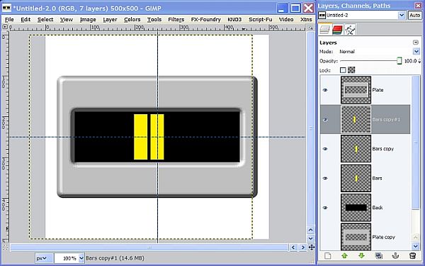Screen dimensions: 425x266
Task: Open the FX-Foundry menu
Action: tap(205, 20)
